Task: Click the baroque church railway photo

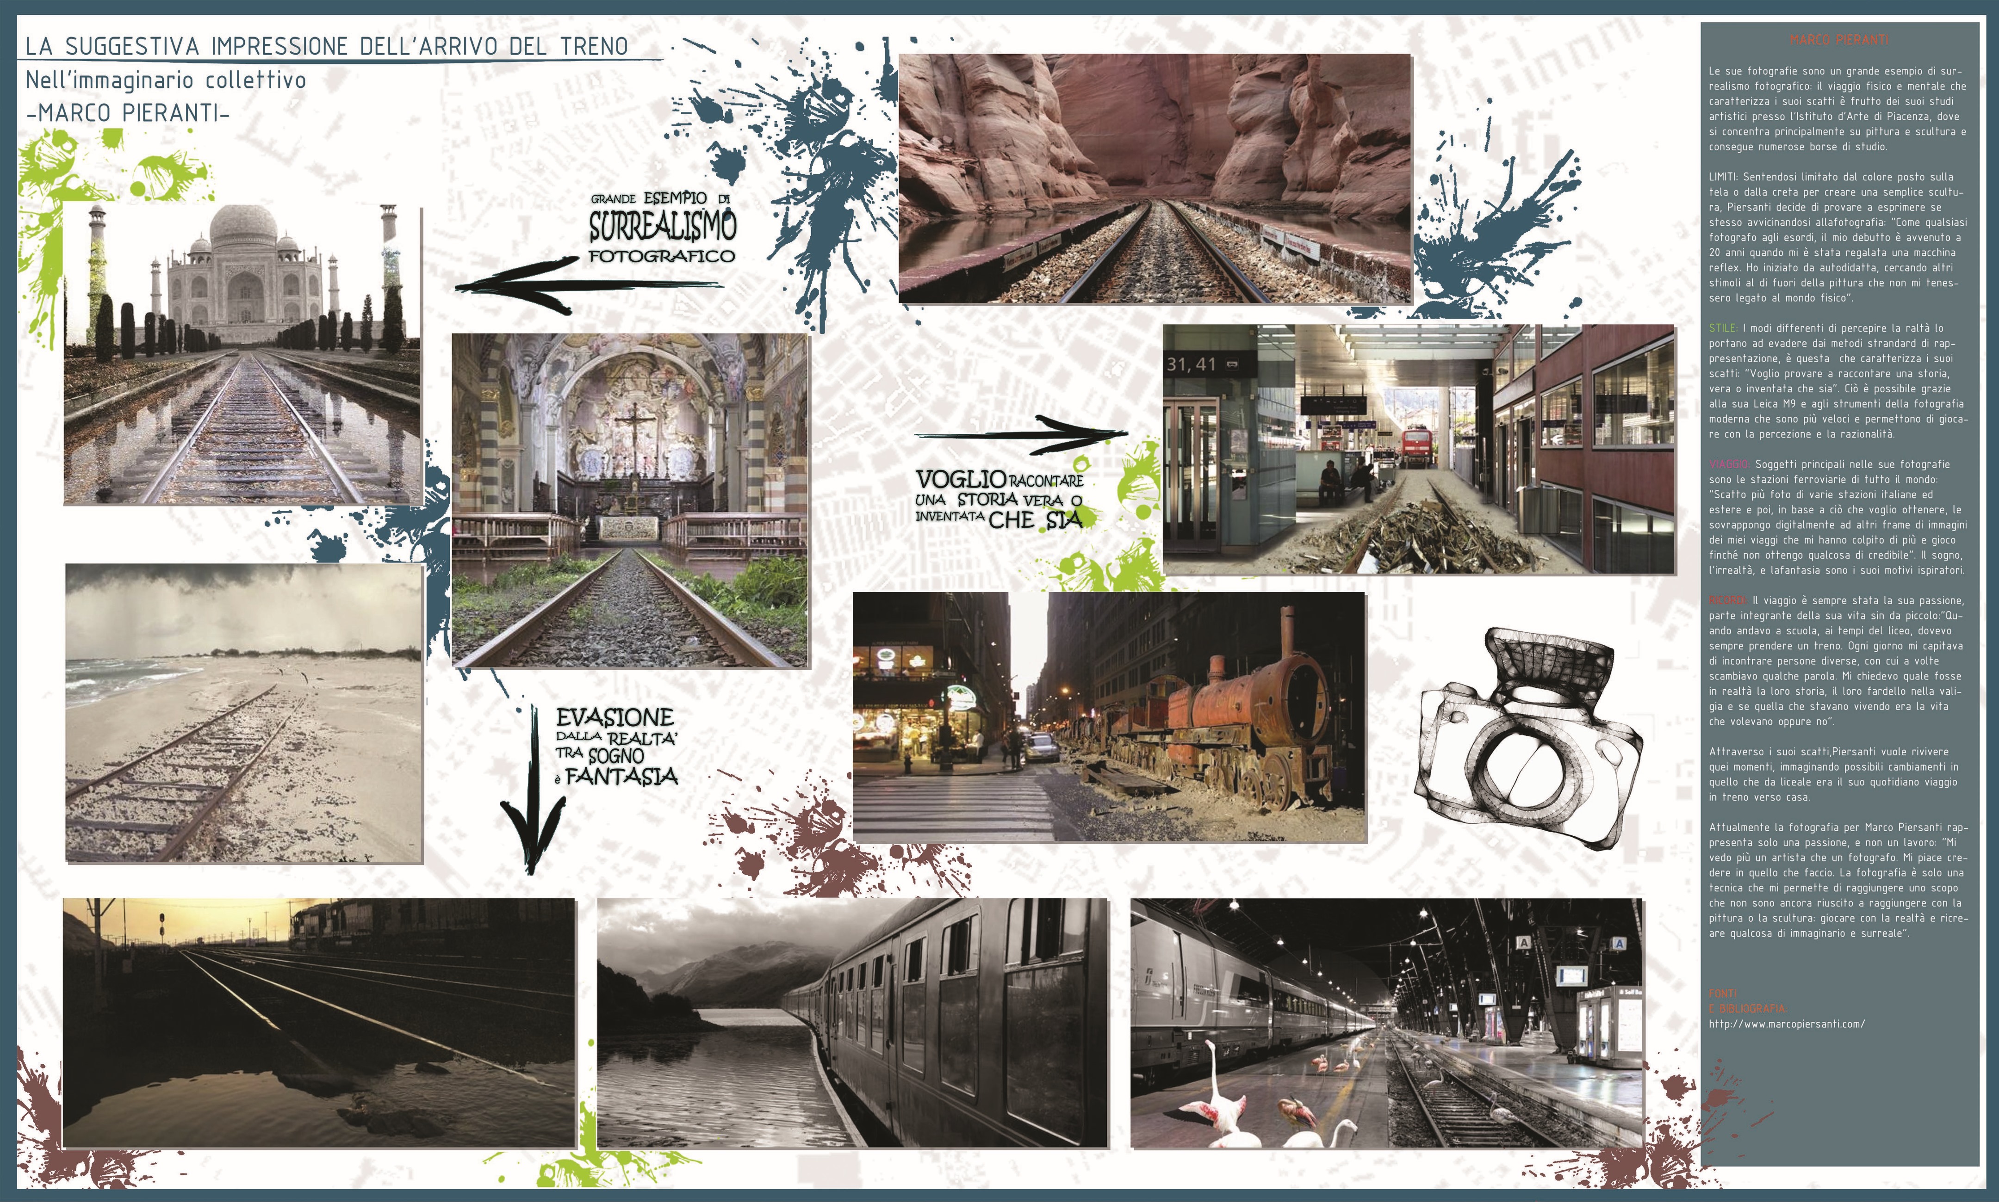Action: pyautogui.click(x=630, y=500)
